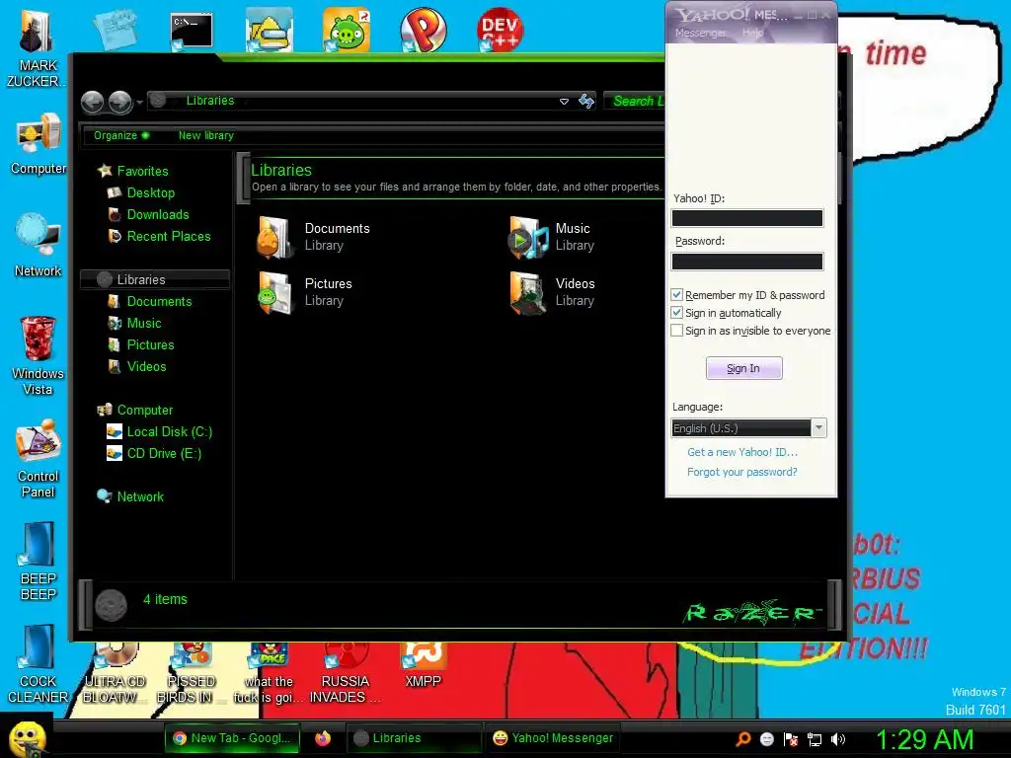Open the Computer desktop icon
The height and width of the screenshot is (758, 1011).
tap(39, 144)
